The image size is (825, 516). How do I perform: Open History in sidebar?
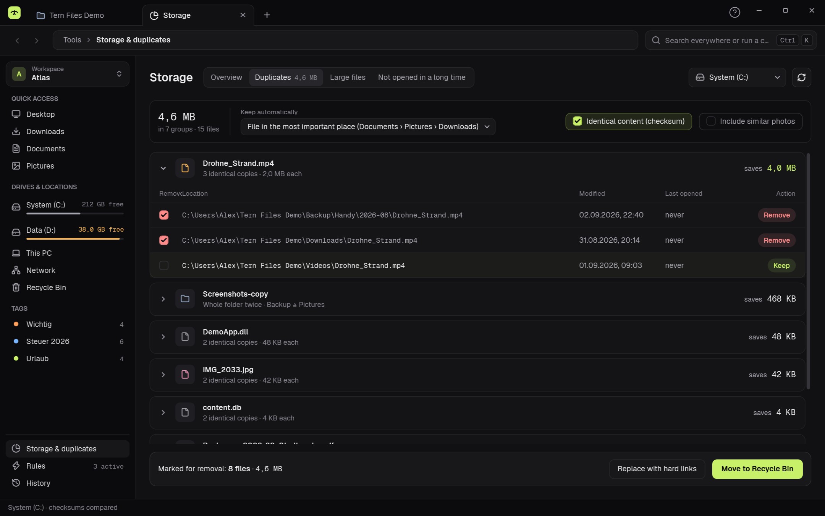tap(68, 483)
